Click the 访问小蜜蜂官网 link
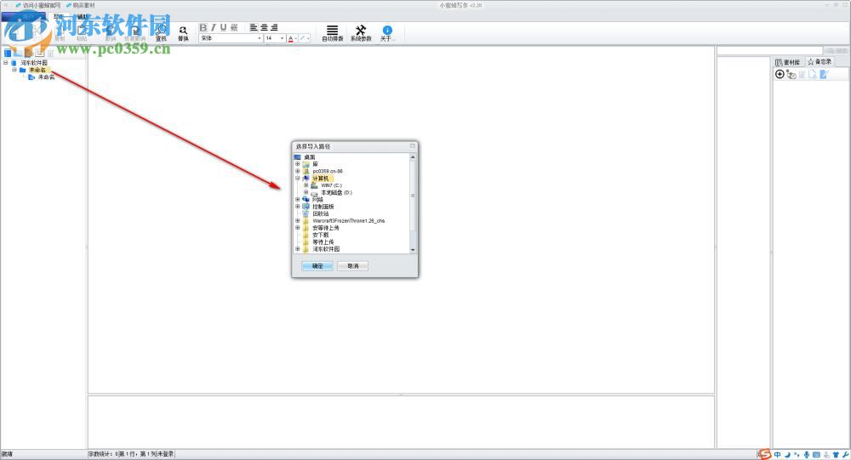 [38, 5]
